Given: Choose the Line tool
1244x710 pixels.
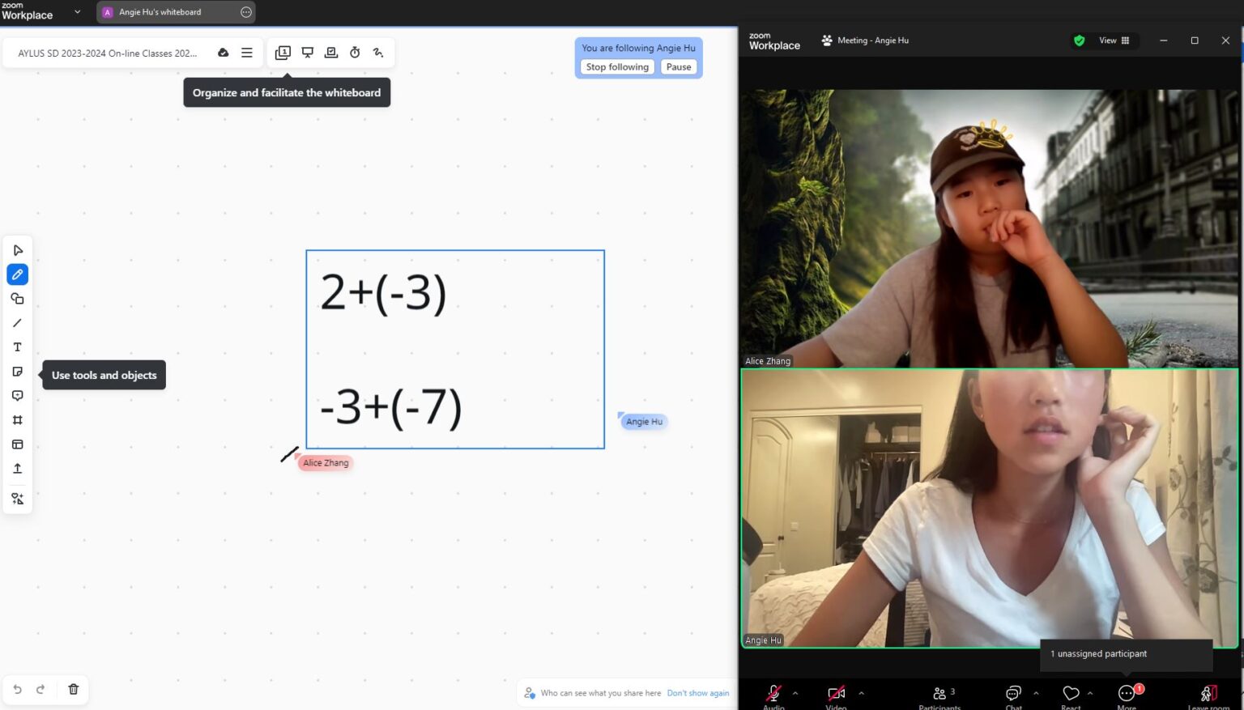Looking at the screenshot, I should point(17,323).
